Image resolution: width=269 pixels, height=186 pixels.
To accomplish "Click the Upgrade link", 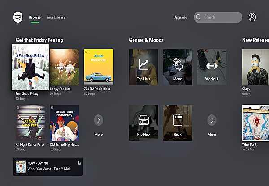I will coord(180,17).
